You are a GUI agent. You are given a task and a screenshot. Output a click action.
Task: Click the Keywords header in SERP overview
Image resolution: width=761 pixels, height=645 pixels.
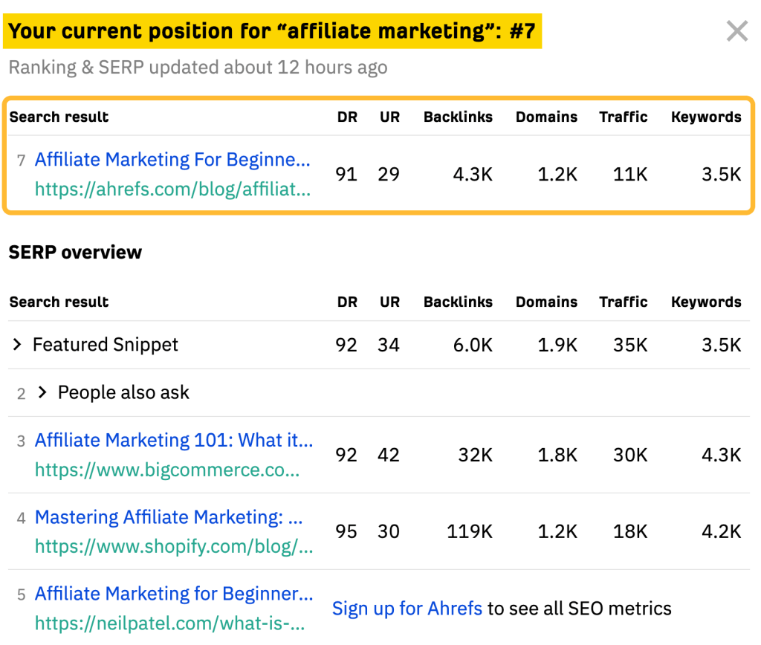click(706, 302)
